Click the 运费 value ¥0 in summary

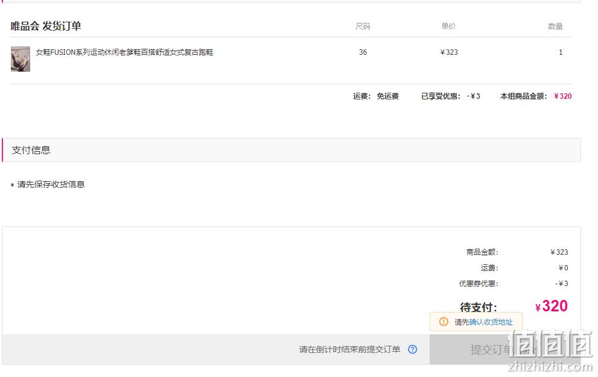(x=563, y=268)
